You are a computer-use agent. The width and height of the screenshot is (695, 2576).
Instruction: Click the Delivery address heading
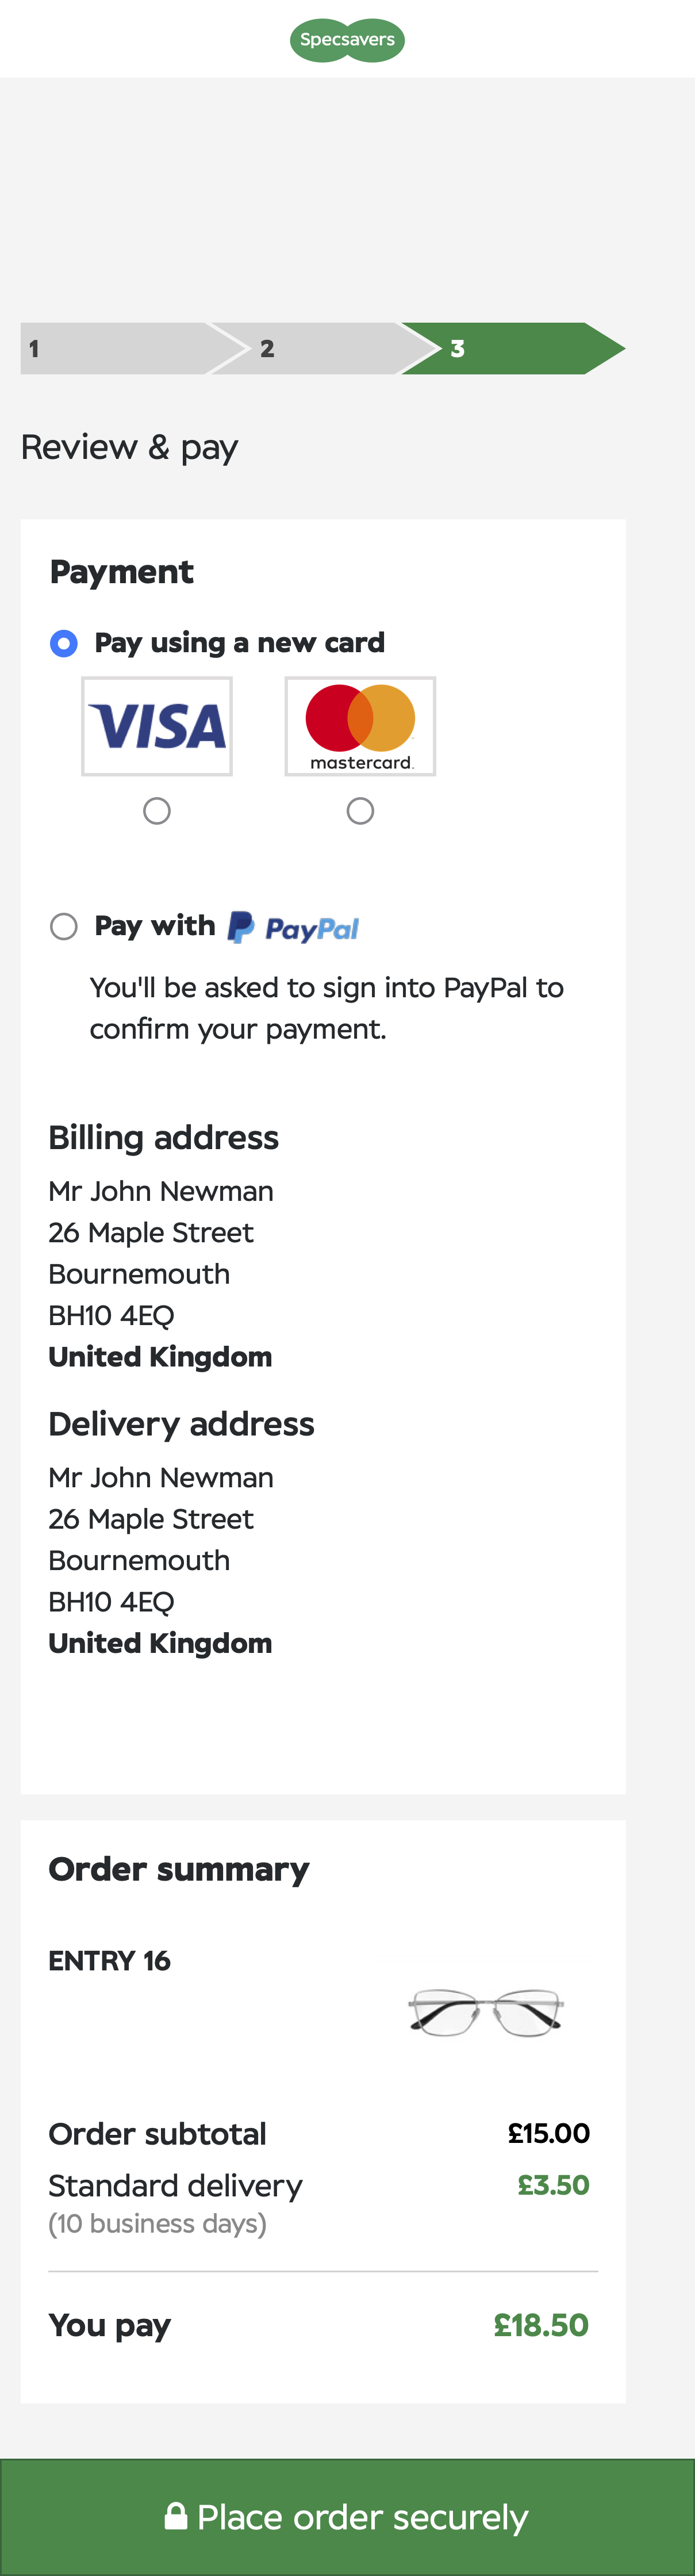[x=181, y=1424]
